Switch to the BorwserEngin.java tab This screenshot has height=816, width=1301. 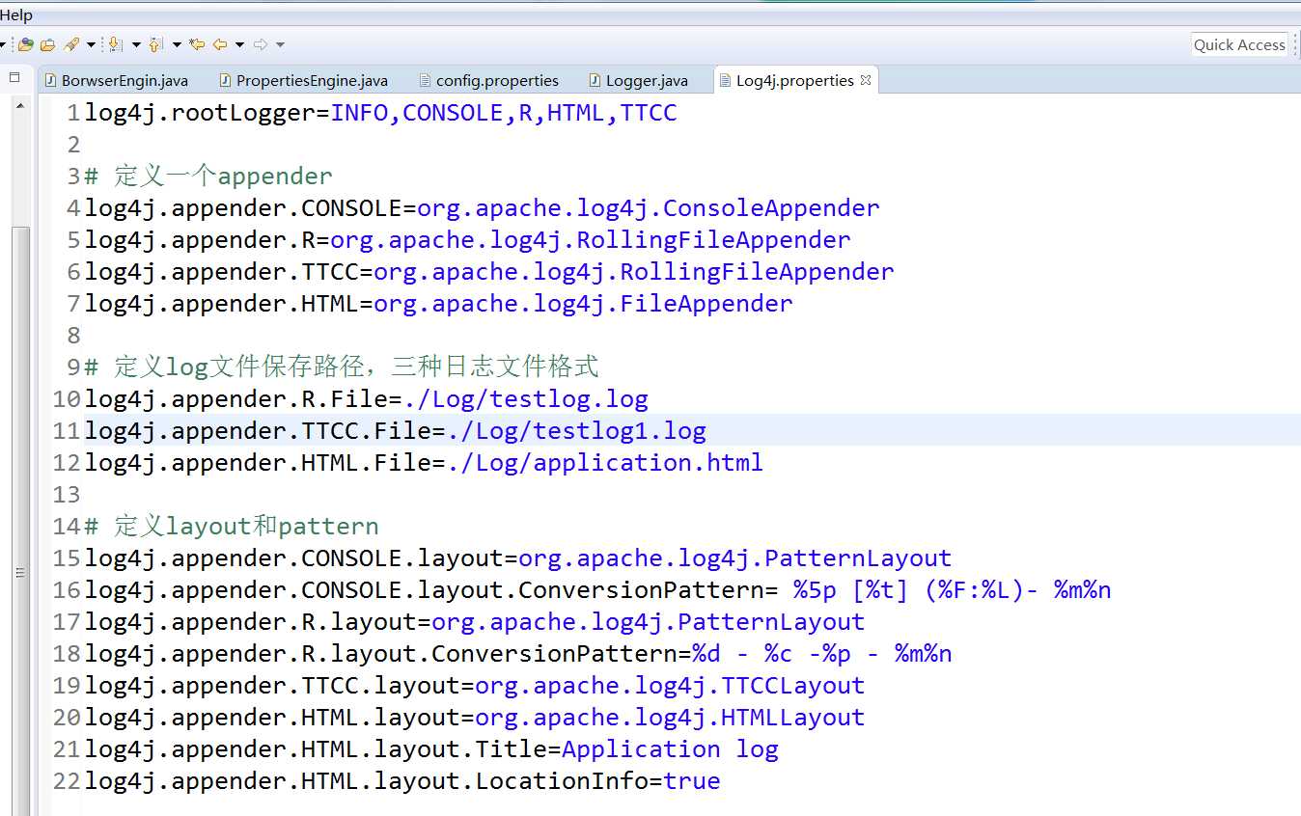click(x=117, y=80)
